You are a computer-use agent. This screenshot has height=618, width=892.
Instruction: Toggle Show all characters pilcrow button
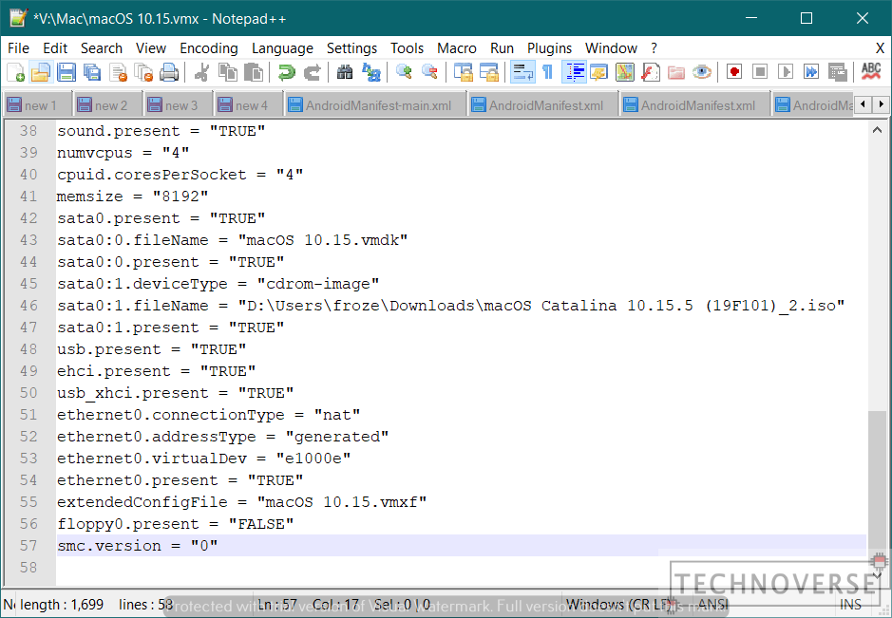pyautogui.click(x=547, y=72)
